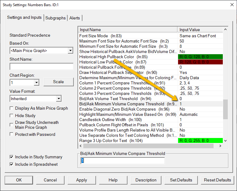Open Range 3 Up Color for Text swatch
The image size is (237, 191).
coord(200,140)
